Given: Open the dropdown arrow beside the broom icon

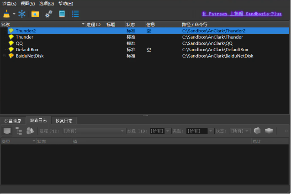Looking at the screenshot, I should (14, 14).
